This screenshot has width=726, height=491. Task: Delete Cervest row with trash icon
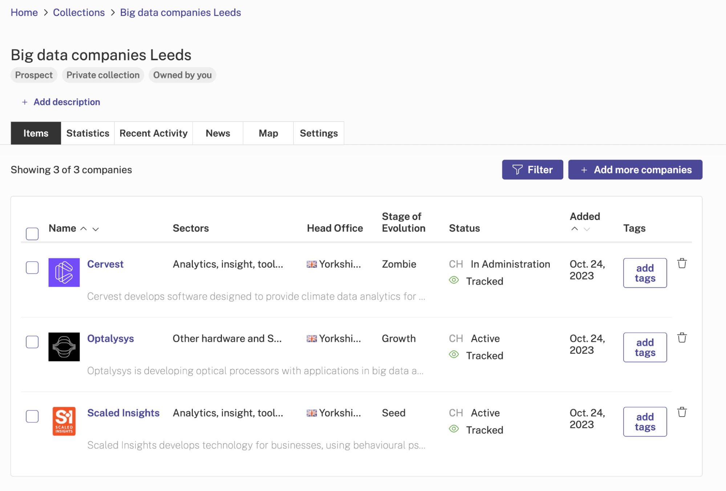point(682,263)
